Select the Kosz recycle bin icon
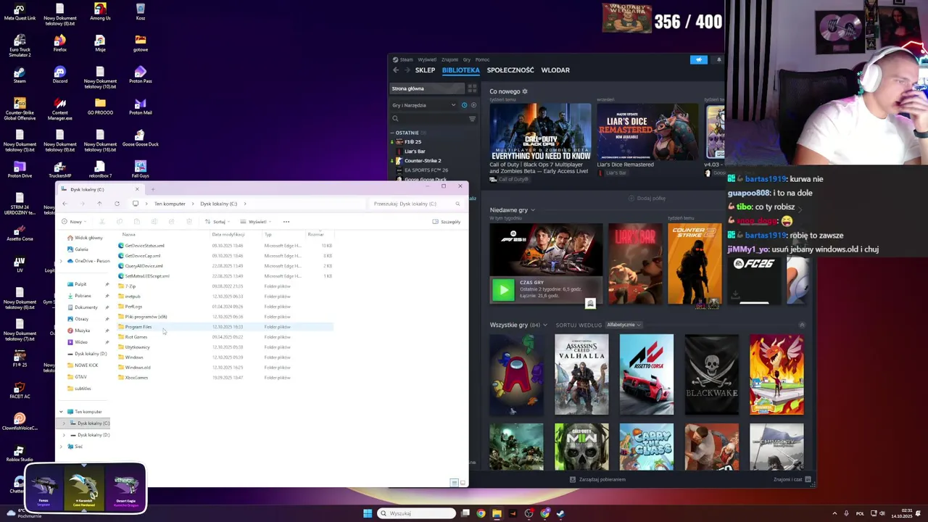The image size is (928, 522). [140, 12]
